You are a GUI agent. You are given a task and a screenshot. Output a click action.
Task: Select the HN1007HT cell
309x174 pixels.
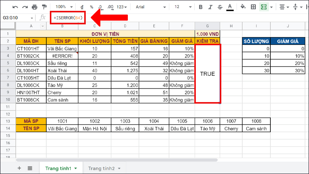click(31, 92)
